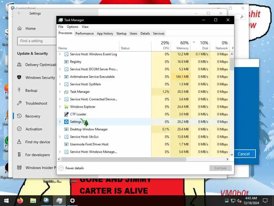Screen dimensions: 274x206
Task: Open the View menu in Task Manager
Action: coord(85,27)
